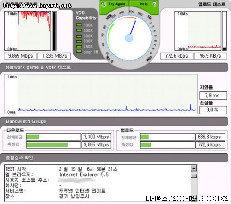Select the 9,865 Mbps download speed field
Screen dimensions: 231x204
[x=20, y=56]
